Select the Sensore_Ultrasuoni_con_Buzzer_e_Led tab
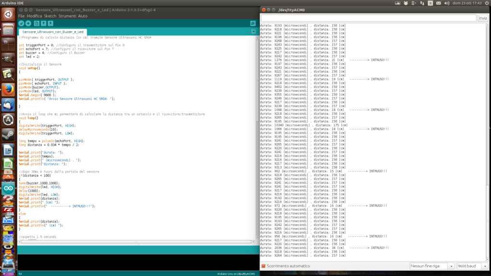The image size is (491, 276). coord(53,32)
